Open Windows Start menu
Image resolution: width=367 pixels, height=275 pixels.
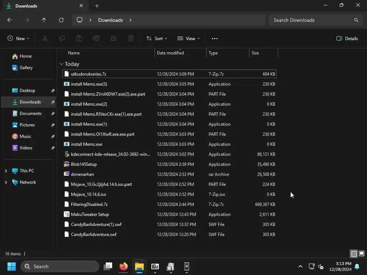[11, 266]
